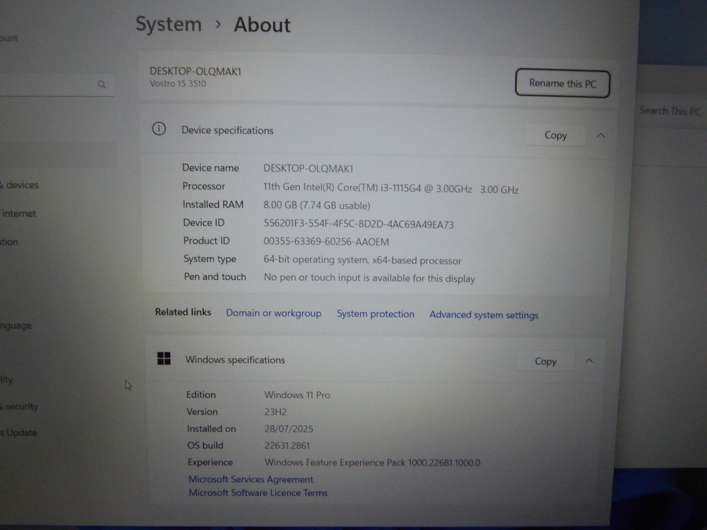Copy the Windows specifications
This screenshot has height=530, width=707.
pyautogui.click(x=546, y=361)
